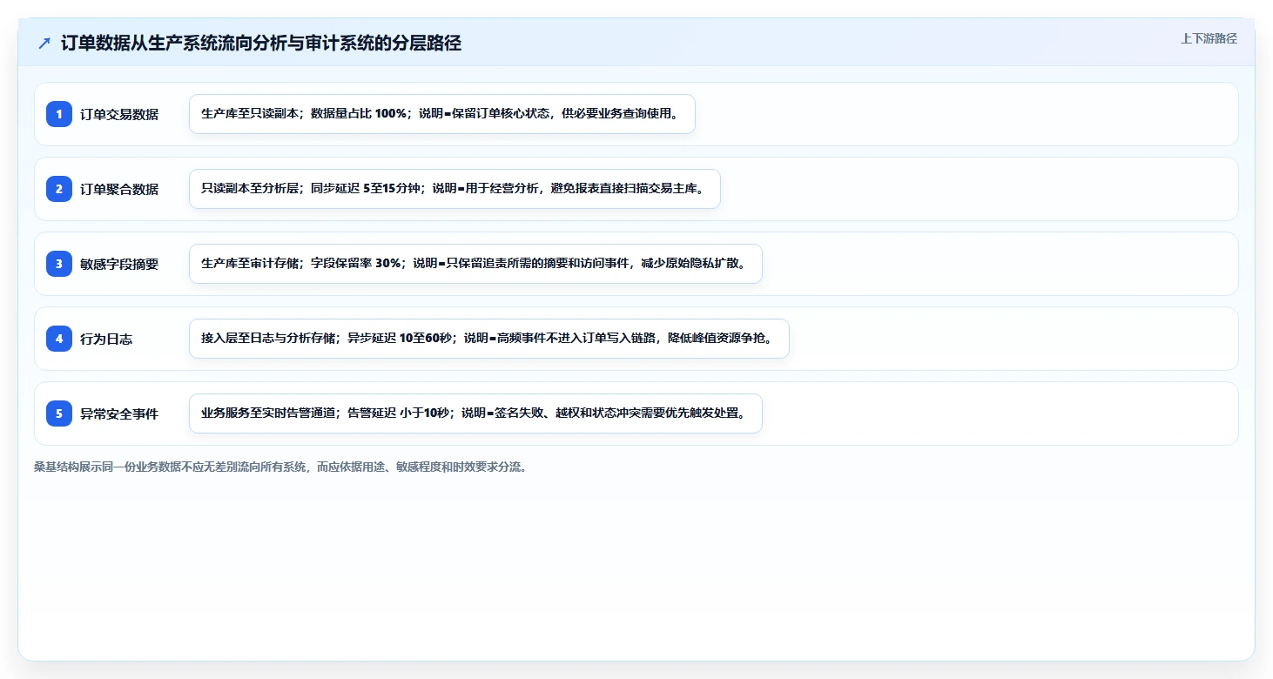This screenshot has width=1273, height=679.
Task: Click the 生产库至审计存储 description box
Action: click(475, 264)
